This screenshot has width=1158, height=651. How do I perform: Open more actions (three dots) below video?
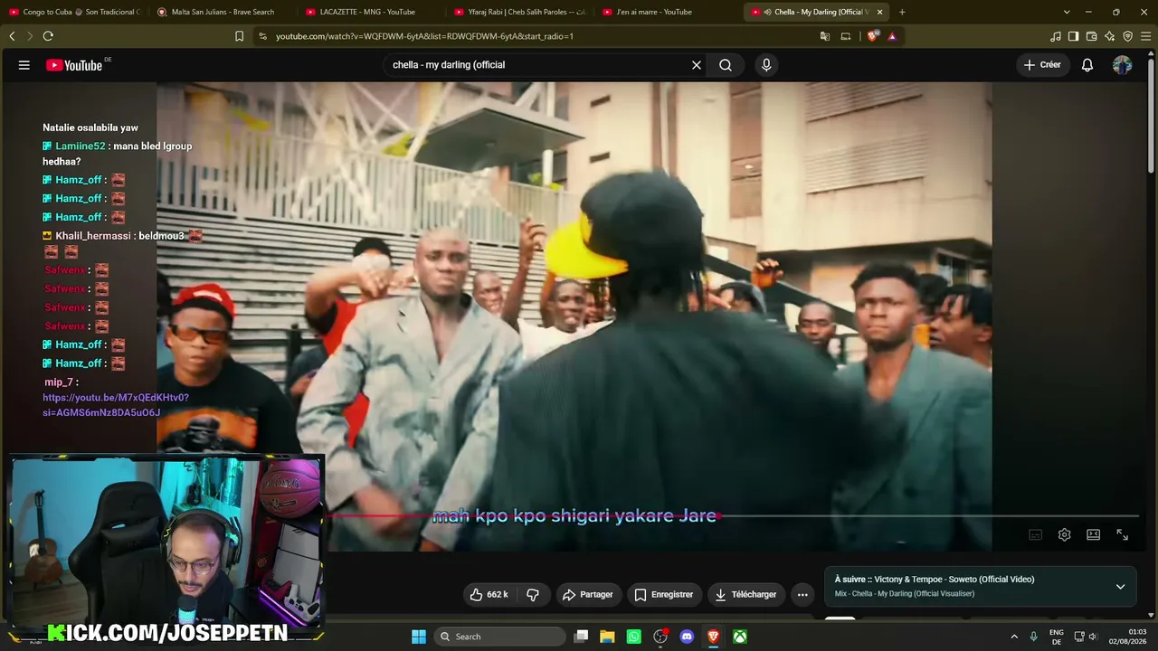(x=802, y=595)
